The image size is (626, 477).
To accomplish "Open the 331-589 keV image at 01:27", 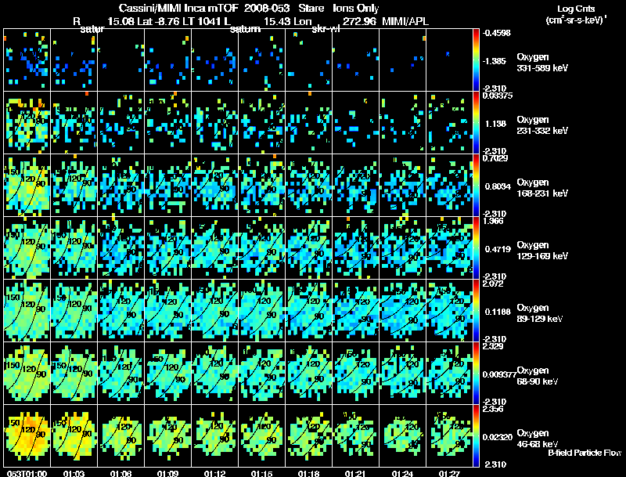I will click(449, 60).
